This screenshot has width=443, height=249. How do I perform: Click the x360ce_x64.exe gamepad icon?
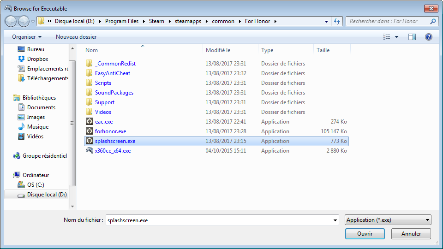tap(89, 150)
